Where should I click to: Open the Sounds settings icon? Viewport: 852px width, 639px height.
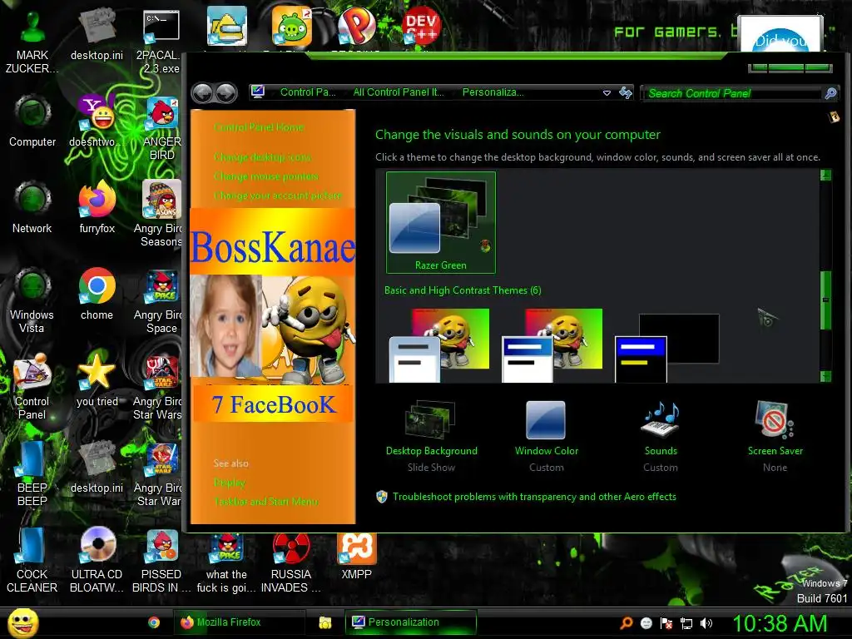(661, 419)
